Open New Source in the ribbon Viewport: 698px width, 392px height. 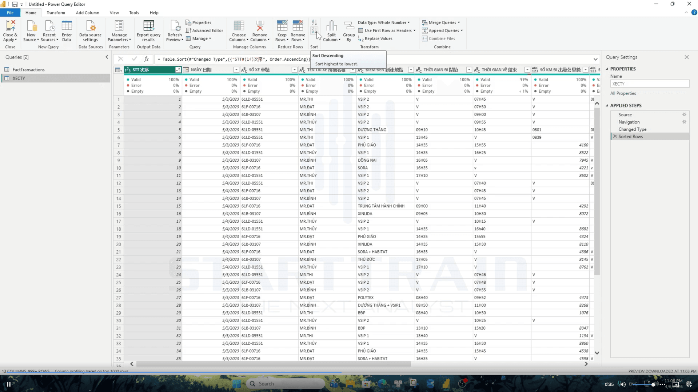click(x=31, y=31)
